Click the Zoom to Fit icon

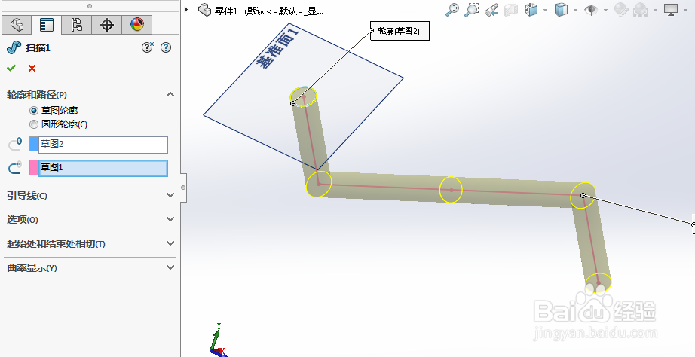click(452, 10)
